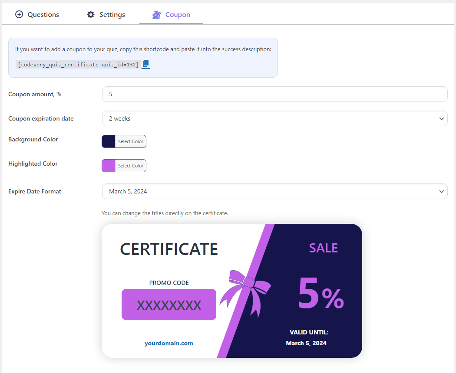Image resolution: width=456 pixels, height=373 pixels.
Task: Copy the quiz shortcode using the copy icon
Action: [x=145, y=64]
